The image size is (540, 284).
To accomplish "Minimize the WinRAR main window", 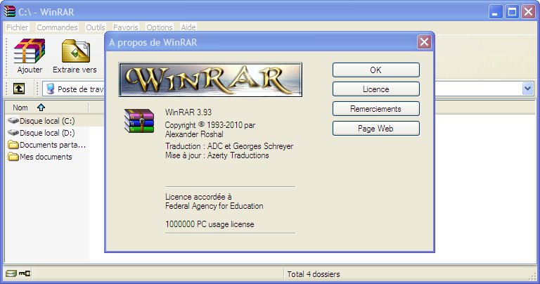I will pyautogui.click(x=496, y=12).
